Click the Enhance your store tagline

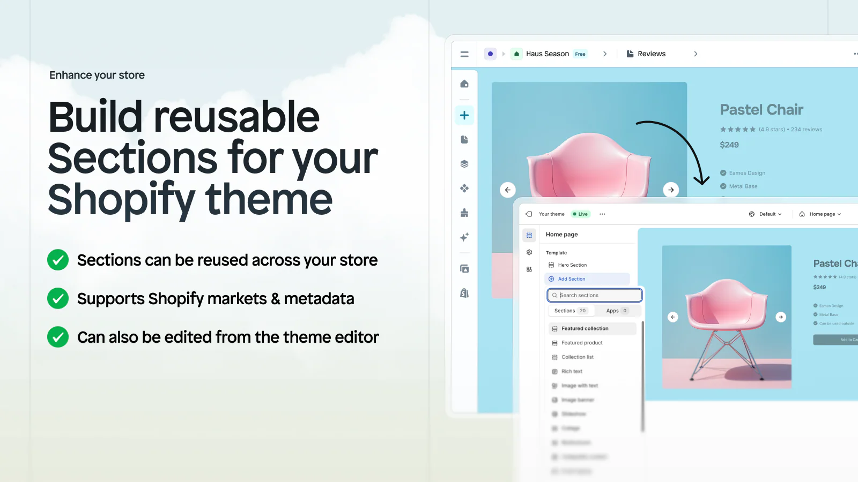tap(97, 75)
